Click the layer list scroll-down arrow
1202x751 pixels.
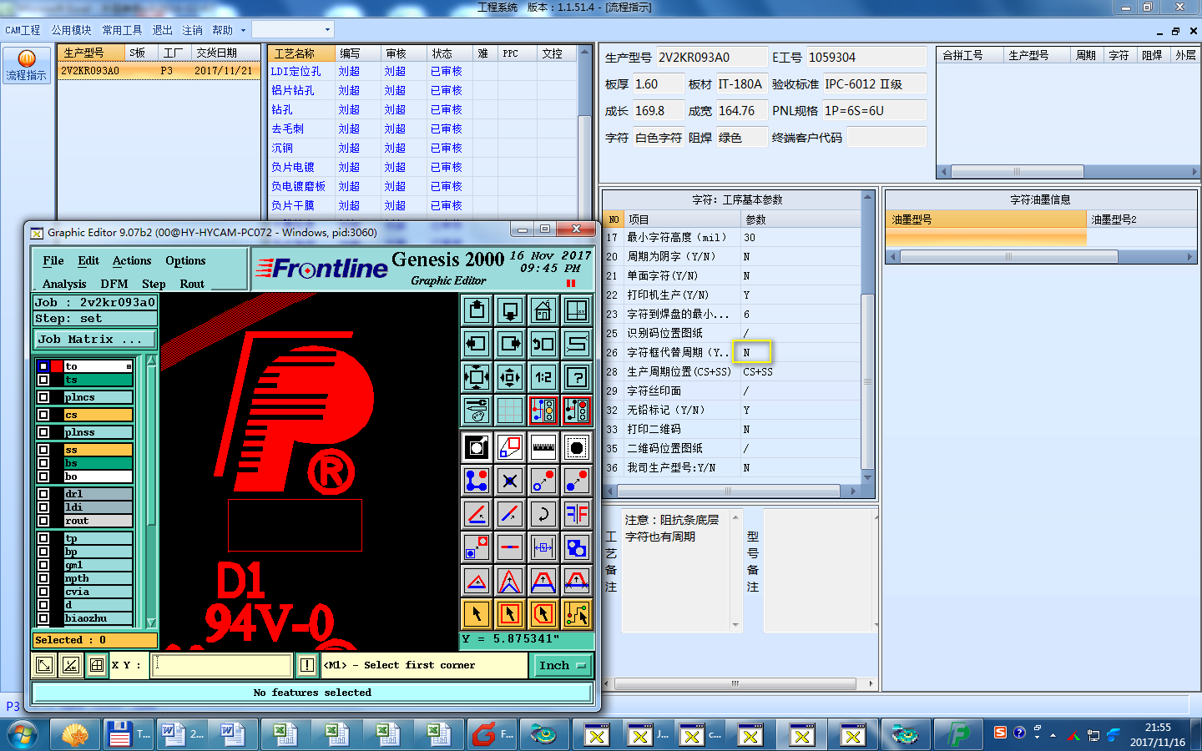[151, 622]
